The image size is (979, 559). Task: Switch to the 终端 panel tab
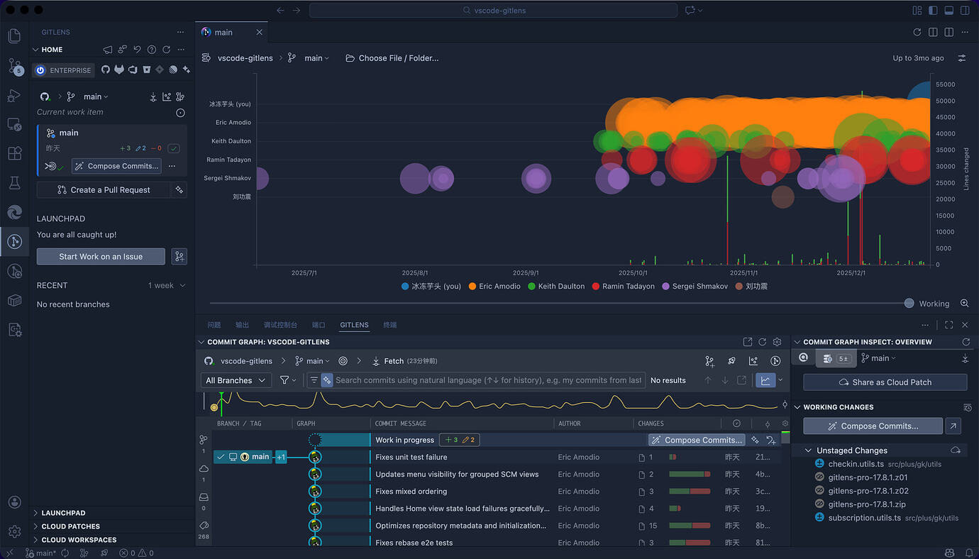tap(390, 325)
